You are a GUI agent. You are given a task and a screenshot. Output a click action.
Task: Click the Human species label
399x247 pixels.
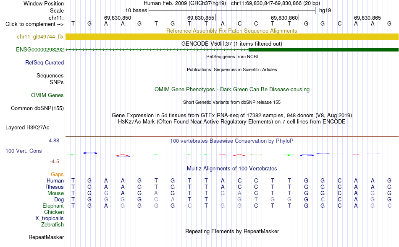[55, 181]
